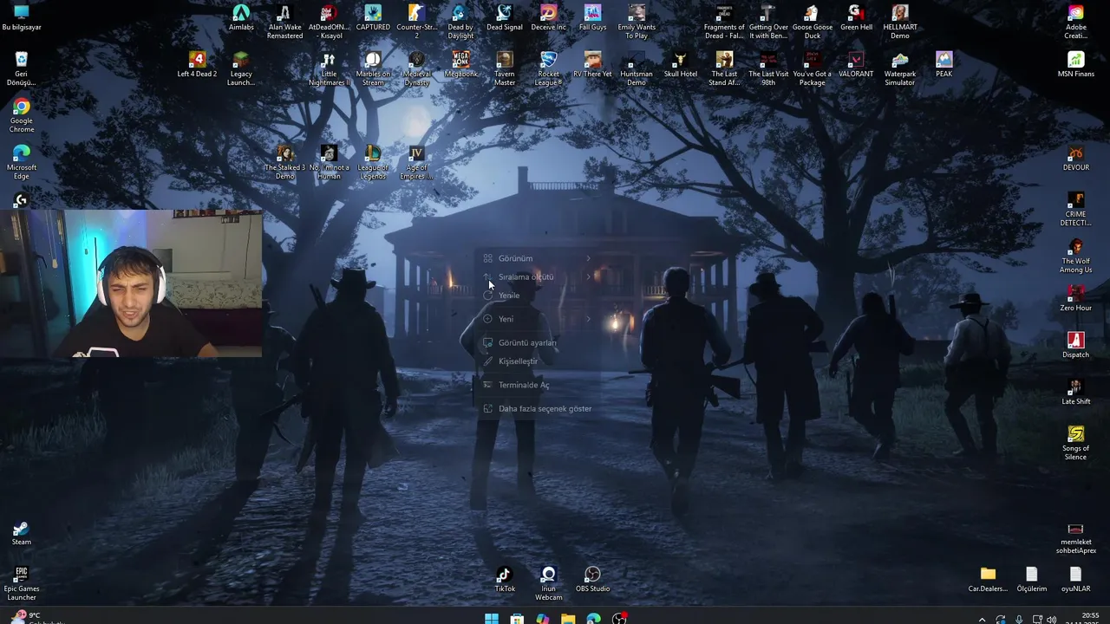1110x624 pixels.
Task: Select Counter-Strike 2 desktop icon
Action: click(416, 22)
